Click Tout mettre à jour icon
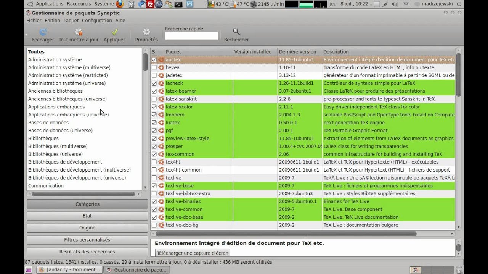488x274 pixels. (x=79, y=32)
